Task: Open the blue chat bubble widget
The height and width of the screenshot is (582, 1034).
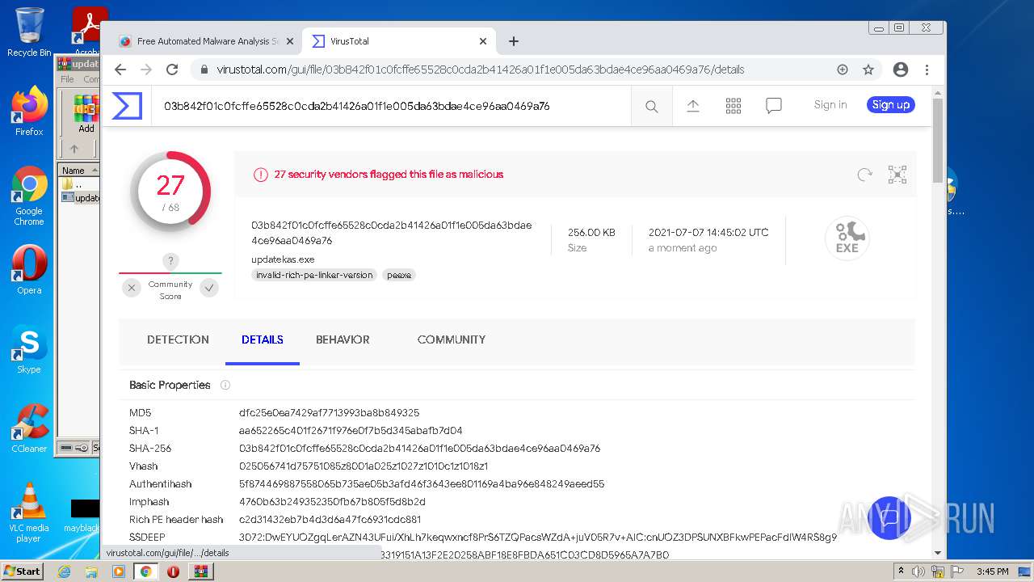Action: [x=889, y=517]
